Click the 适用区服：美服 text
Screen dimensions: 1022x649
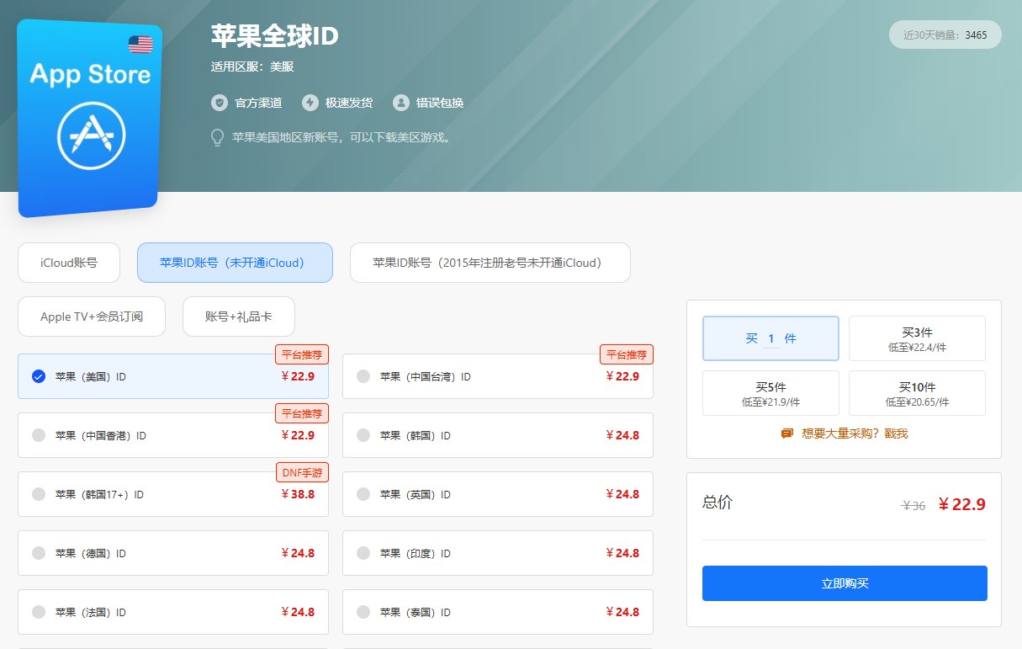(252, 66)
